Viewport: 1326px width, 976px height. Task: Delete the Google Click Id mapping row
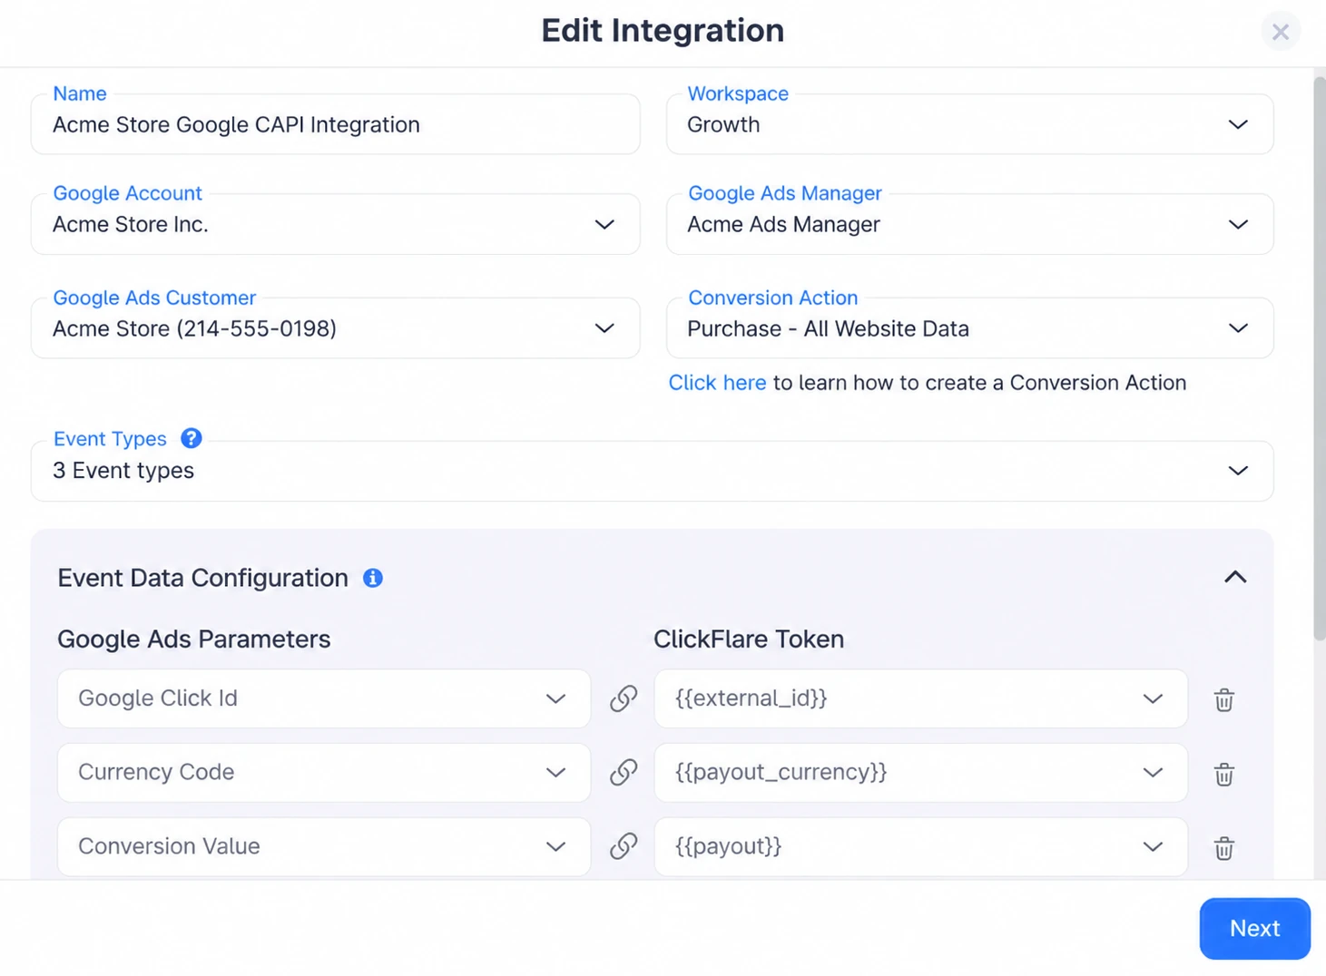point(1223,699)
